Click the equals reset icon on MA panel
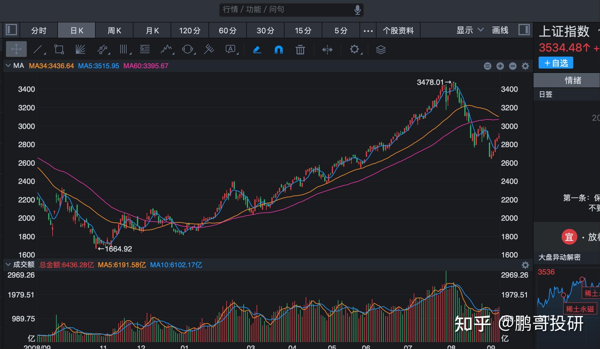 point(488,66)
